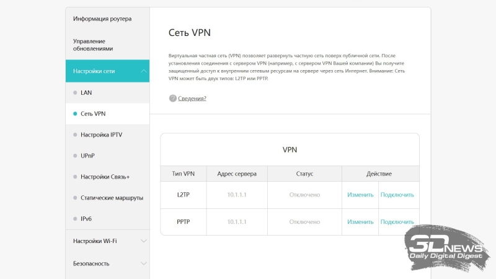This screenshot has width=496, height=279.
Task: Click the question mark help icon
Action: click(173, 99)
